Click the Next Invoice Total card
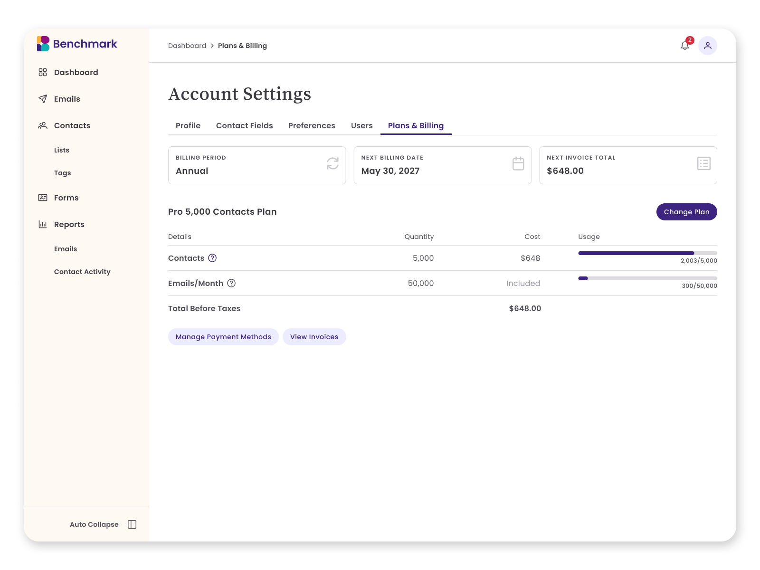This screenshot has width=760, height=570. tap(628, 165)
